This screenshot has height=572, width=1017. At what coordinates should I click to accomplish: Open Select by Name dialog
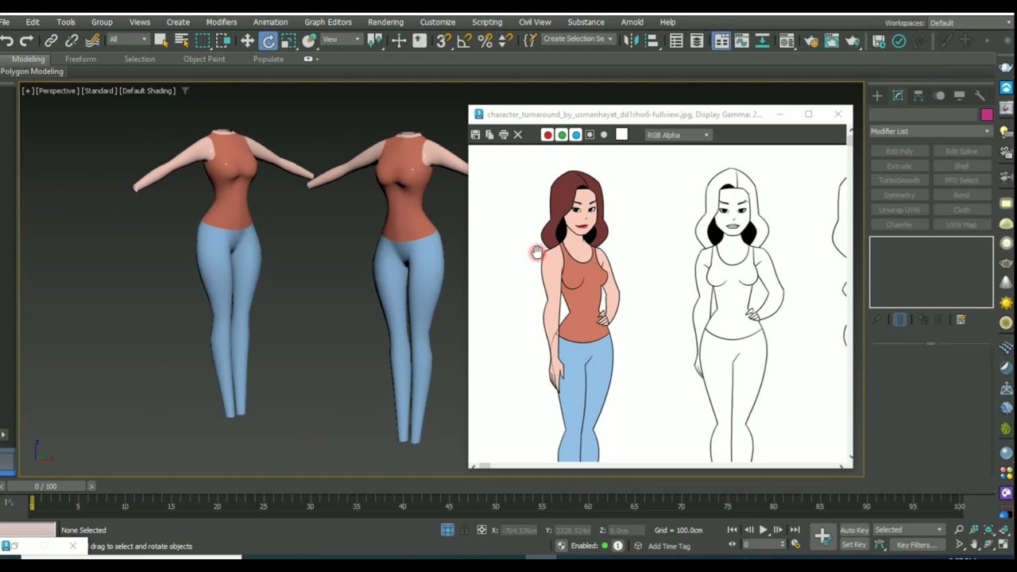(x=181, y=41)
